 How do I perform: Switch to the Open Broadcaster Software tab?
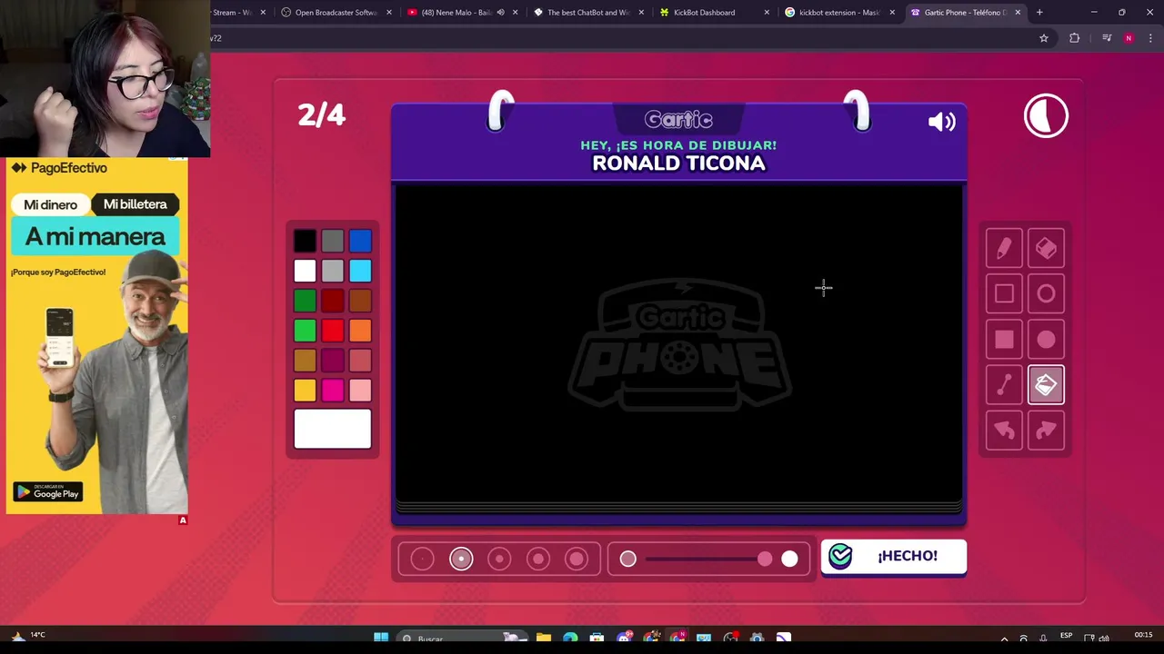click(x=336, y=13)
